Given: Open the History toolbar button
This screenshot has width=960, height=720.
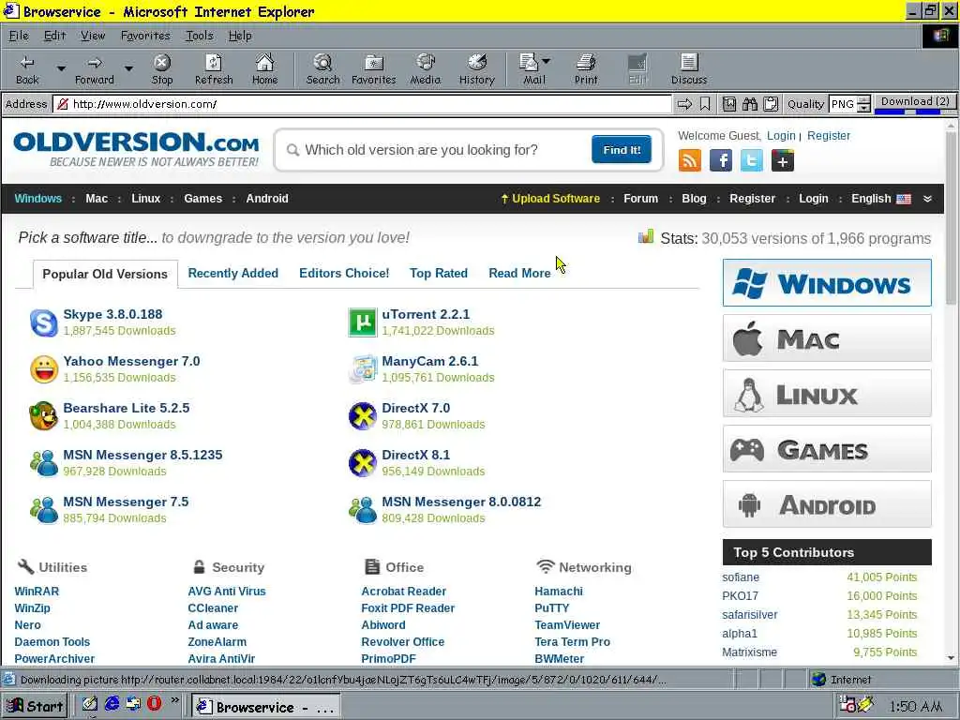Looking at the screenshot, I should pyautogui.click(x=476, y=69).
